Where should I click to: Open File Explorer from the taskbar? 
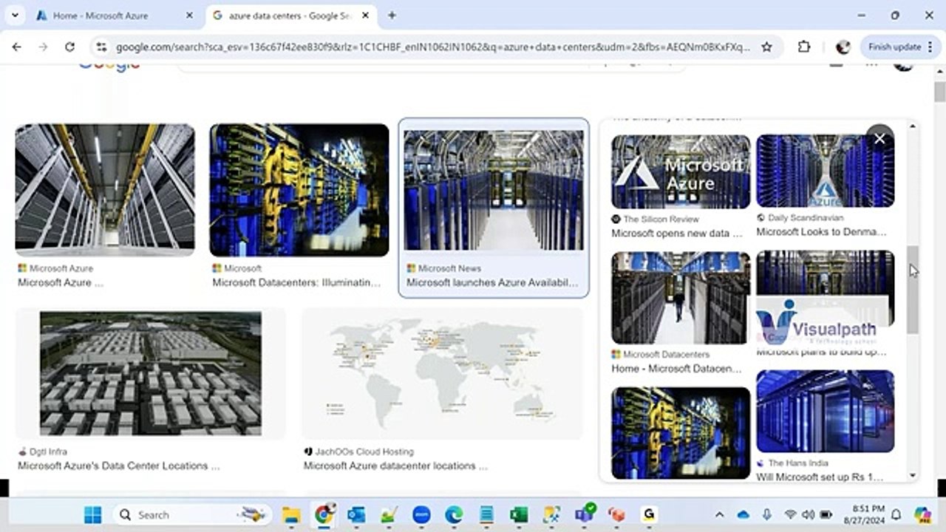point(291,515)
